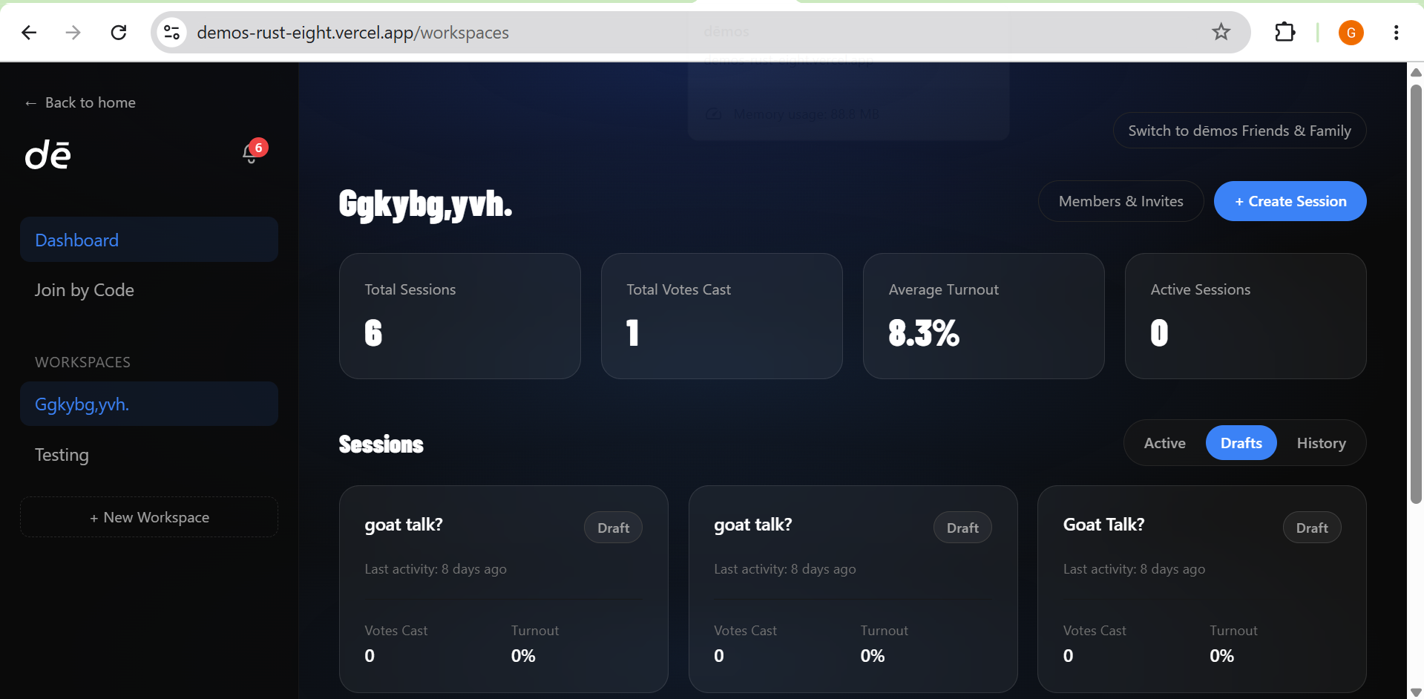Click the WORKSPACES section heading
Viewport: 1424px width, 699px height.
tap(82, 362)
